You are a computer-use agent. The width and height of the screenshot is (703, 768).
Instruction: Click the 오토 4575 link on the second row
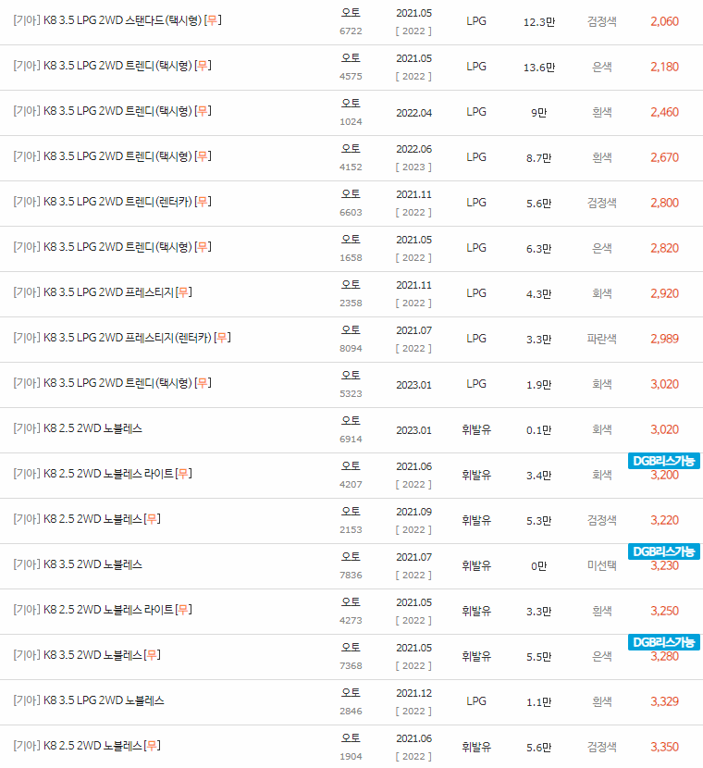[350, 59]
